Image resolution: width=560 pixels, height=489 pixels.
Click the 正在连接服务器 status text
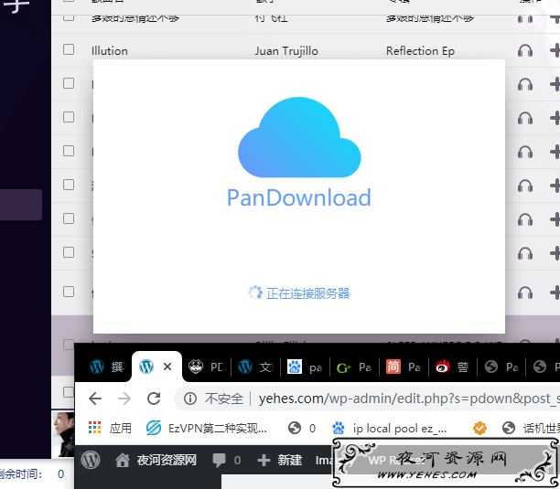pos(307,293)
